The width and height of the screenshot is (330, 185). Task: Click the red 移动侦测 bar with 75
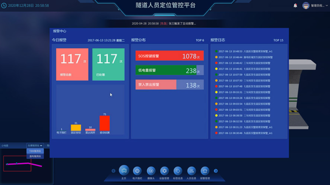[105, 123]
